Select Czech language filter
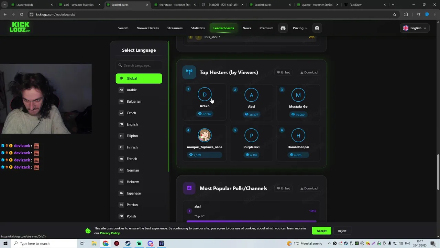 click(x=139, y=113)
